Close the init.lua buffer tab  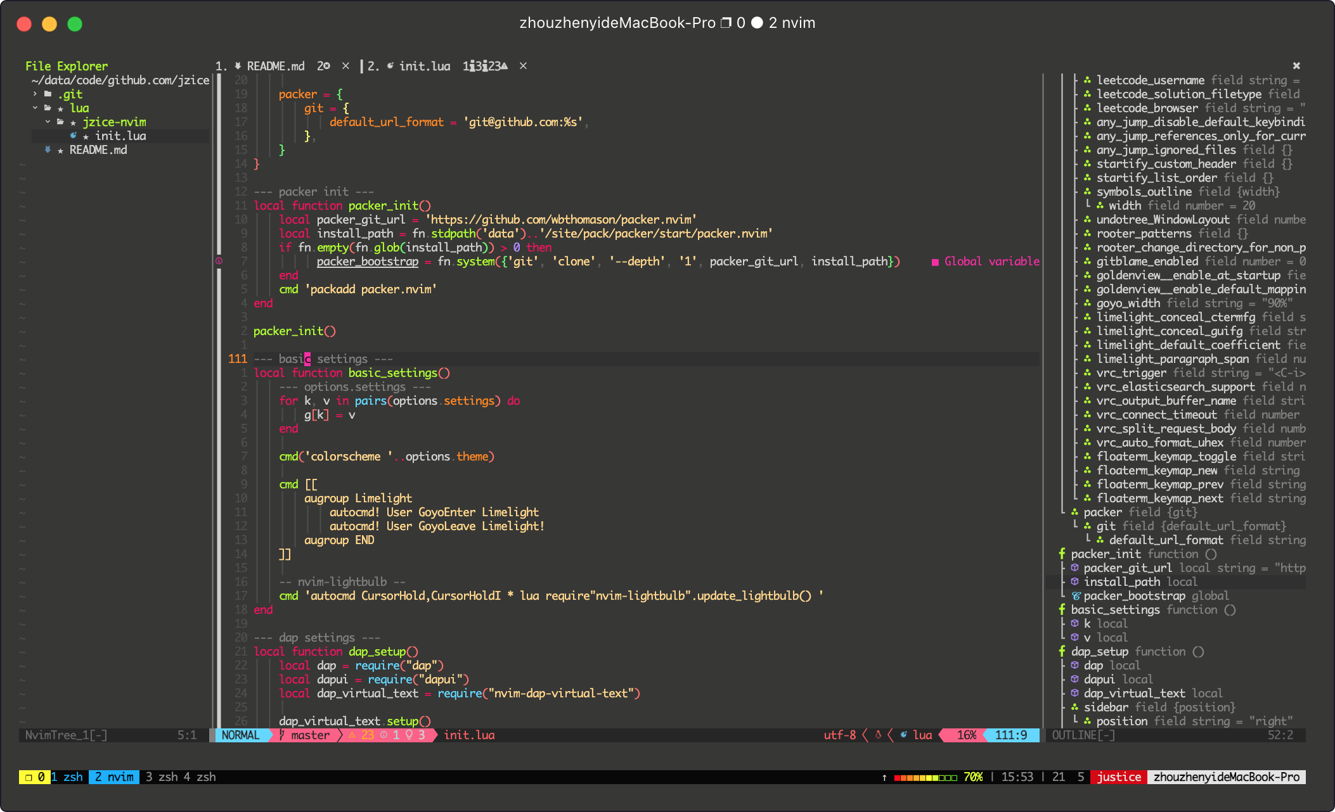tap(523, 66)
